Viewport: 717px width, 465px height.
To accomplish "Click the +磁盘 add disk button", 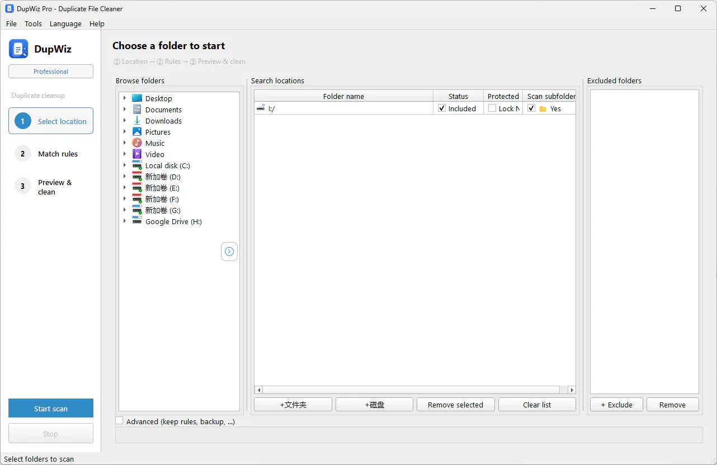I will point(374,405).
